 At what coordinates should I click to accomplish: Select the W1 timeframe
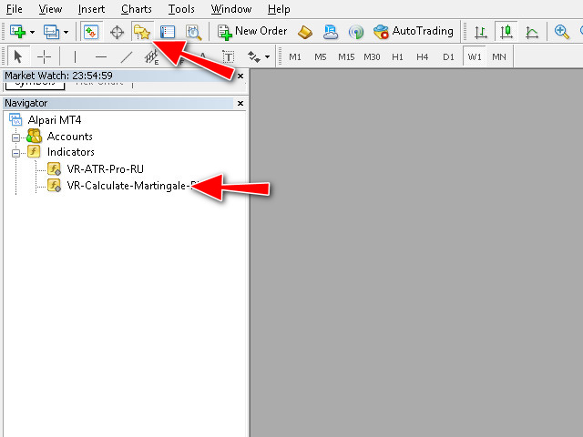click(x=475, y=56)
